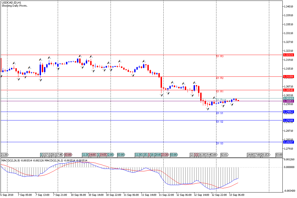This screenshot has width=297, height=198.
Task: Click the purple 1.30053 current price tag
Action: point(288,101)
